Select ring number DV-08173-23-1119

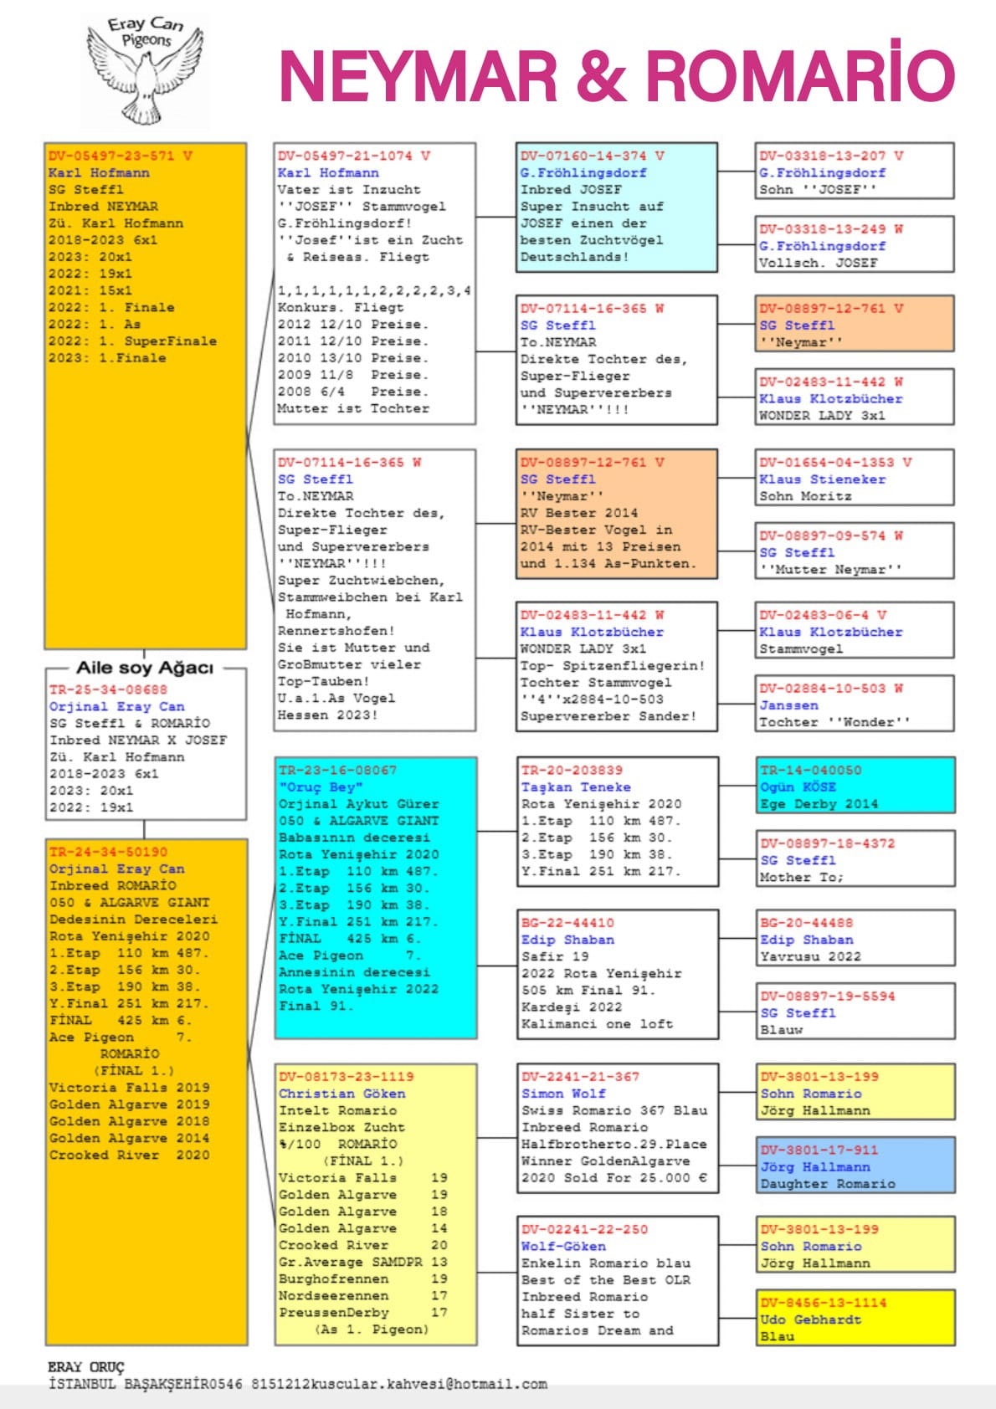click(x=346, y=1077)
